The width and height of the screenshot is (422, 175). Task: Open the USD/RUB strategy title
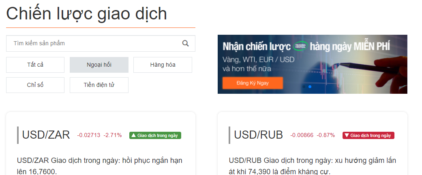[x=258, y=135]
